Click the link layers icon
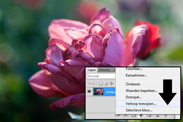 coord(117,116)
